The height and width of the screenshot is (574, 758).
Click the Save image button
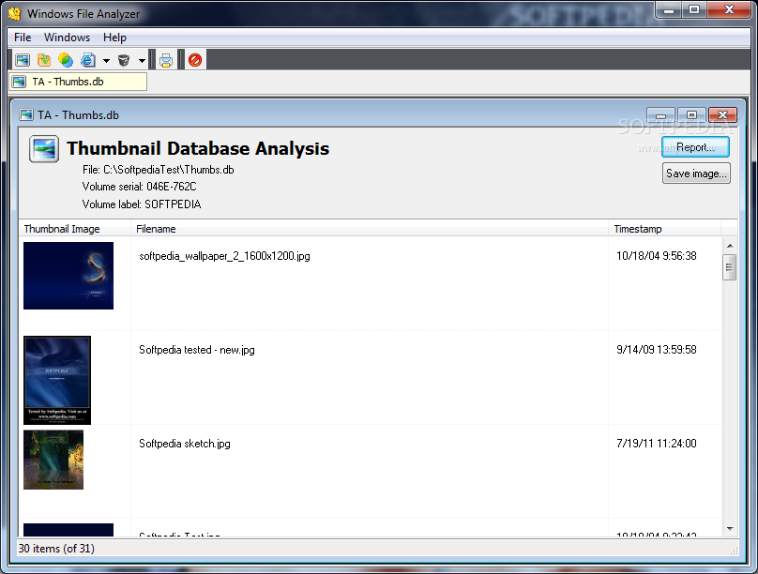click(x=696, y=173)
